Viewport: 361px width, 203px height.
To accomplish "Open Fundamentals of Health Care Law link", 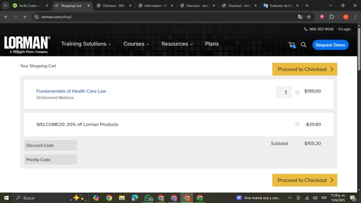I will click(71, 91).
